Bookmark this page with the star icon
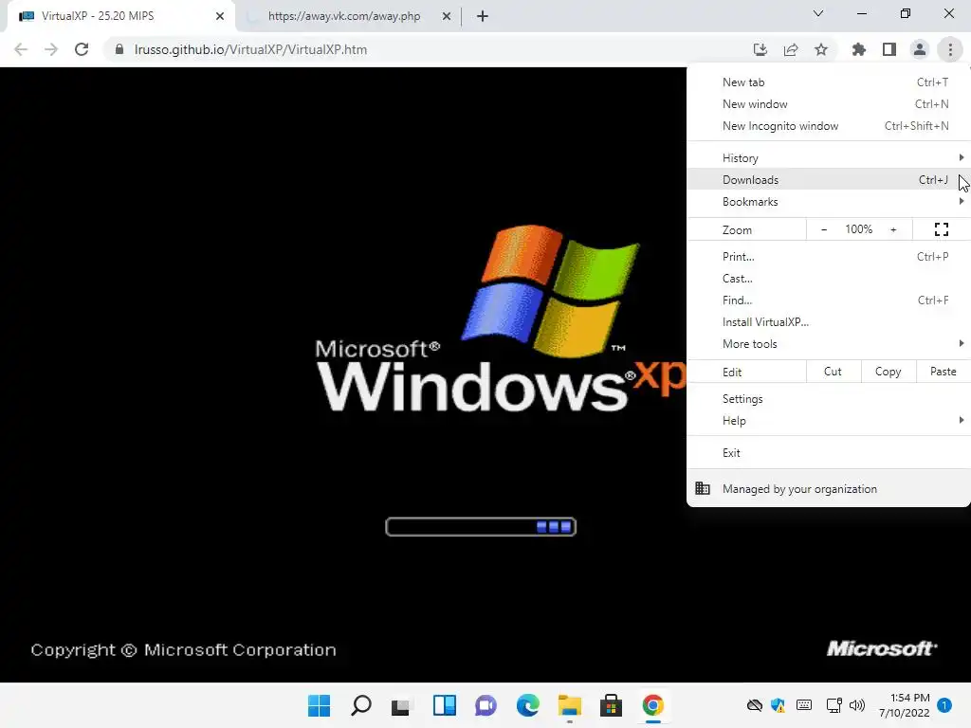Viewport: 971px width, 728px height. tap(821, 49)
